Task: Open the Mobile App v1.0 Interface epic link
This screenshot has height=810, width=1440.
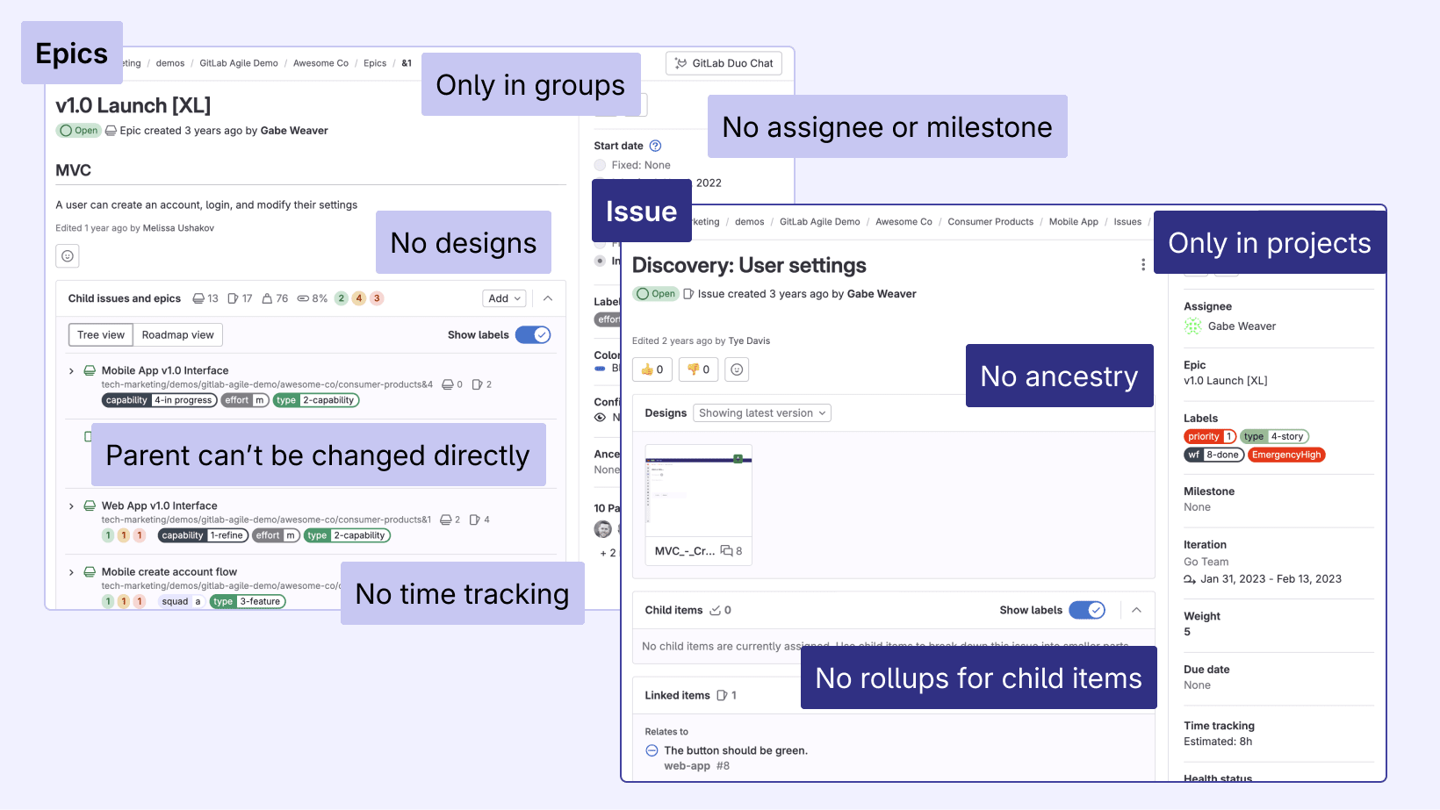Action: pos(165,370)
